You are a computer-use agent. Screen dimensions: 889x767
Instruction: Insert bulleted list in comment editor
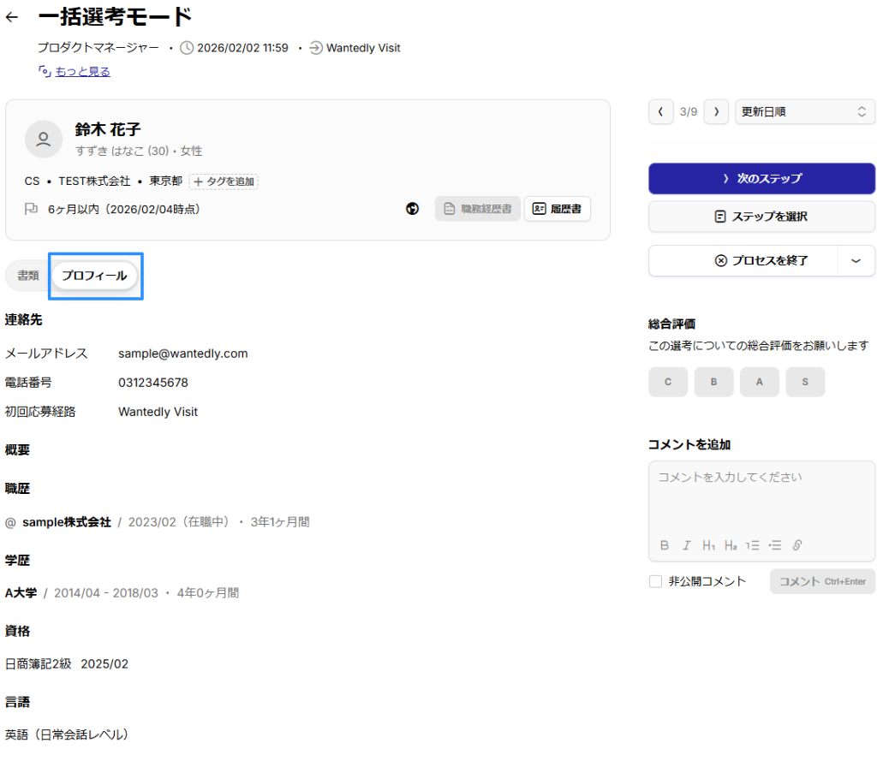pyautogui.click(x=775, y=545)
